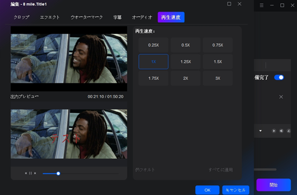
Task: Choose the 0.5X speed option
Action: click(x=185, y=45)
